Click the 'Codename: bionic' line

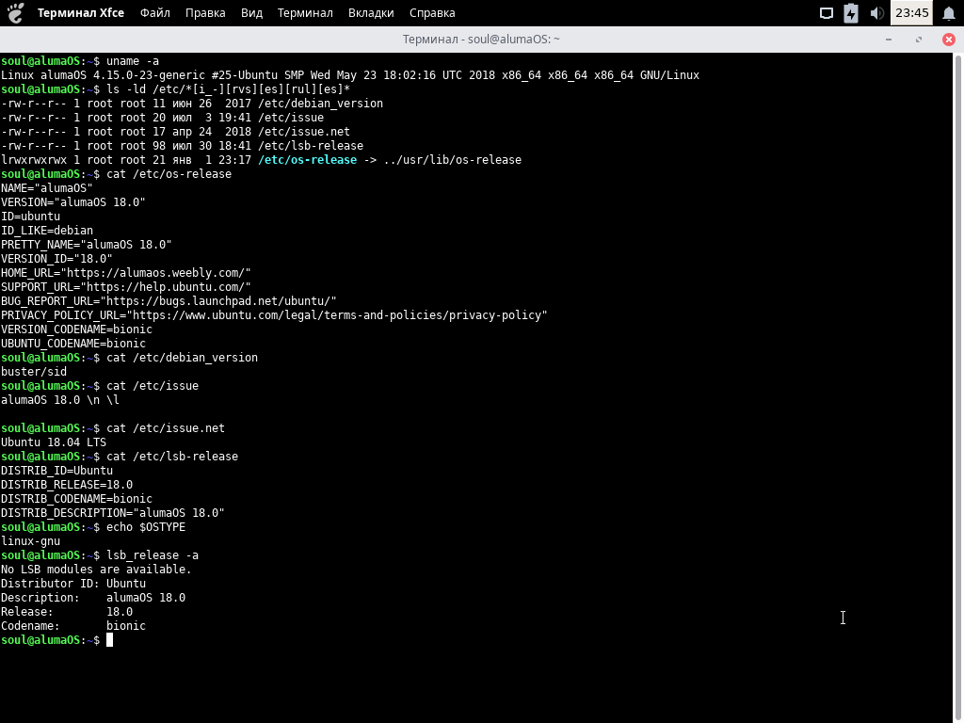(73, 626)
